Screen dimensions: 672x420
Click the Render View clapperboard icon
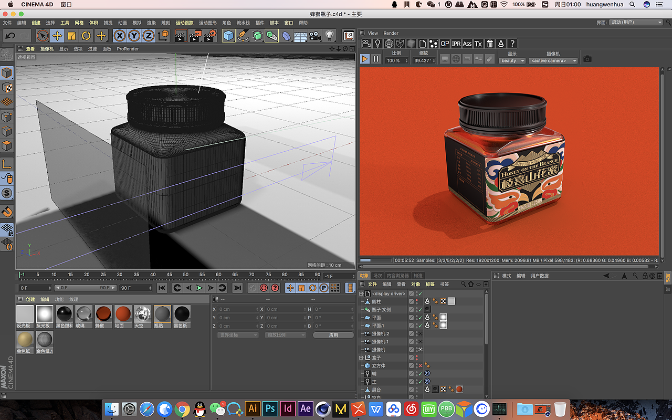point(181,36)
